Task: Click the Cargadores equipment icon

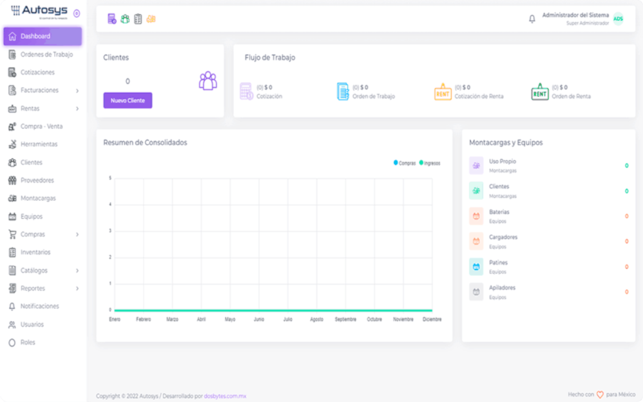Action: [476, 241]
